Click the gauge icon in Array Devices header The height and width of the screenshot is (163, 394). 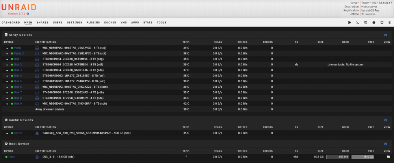tap(386, 35)
